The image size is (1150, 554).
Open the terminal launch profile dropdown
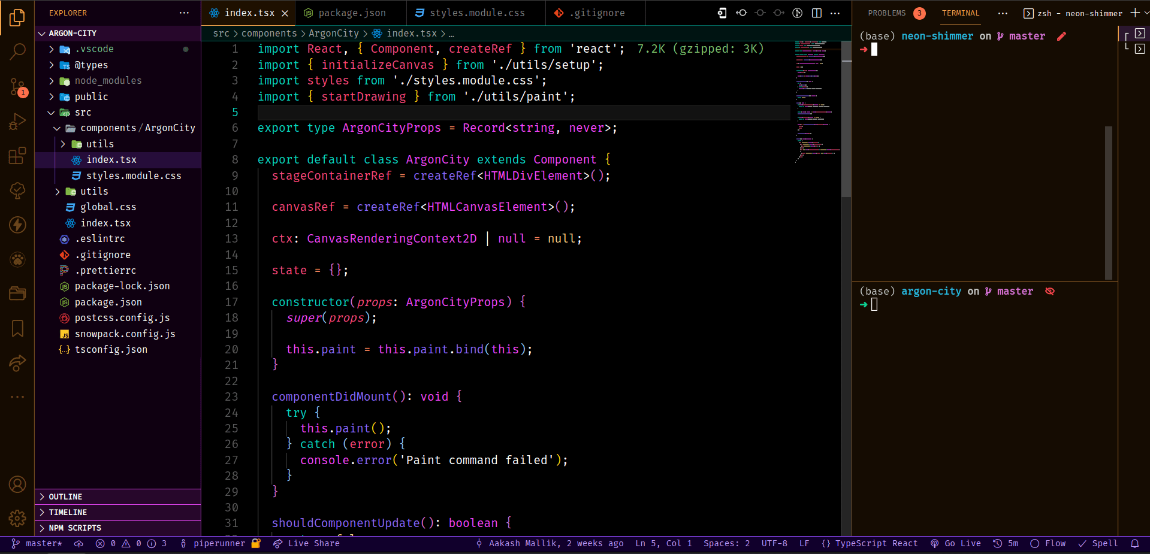tap(1146, 13)
